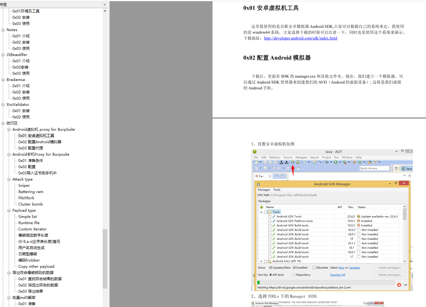Click the SDK packages list scrollbar thumb
The width and height of the screenshot is (426, 307).
click(x=405, y=214)
